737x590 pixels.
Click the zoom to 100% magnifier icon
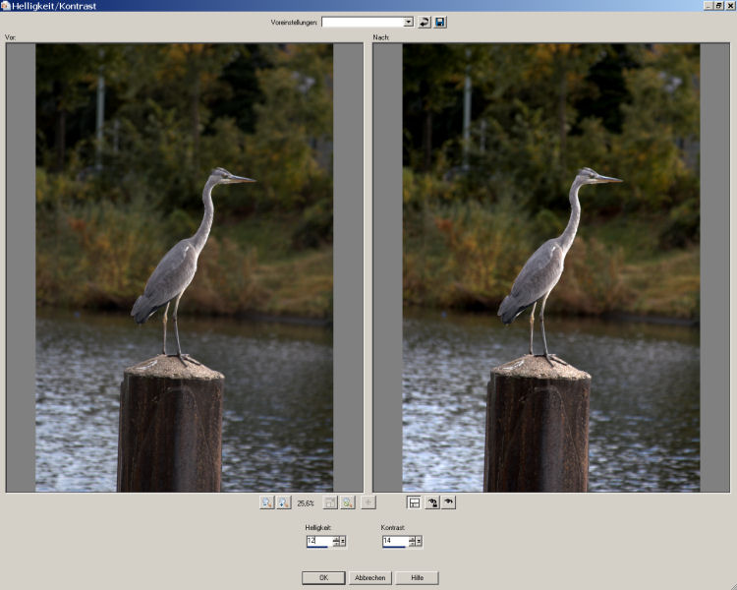point(348,502)
